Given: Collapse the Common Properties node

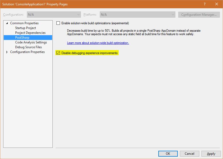Looking at the screenshot, I should 7,23.
